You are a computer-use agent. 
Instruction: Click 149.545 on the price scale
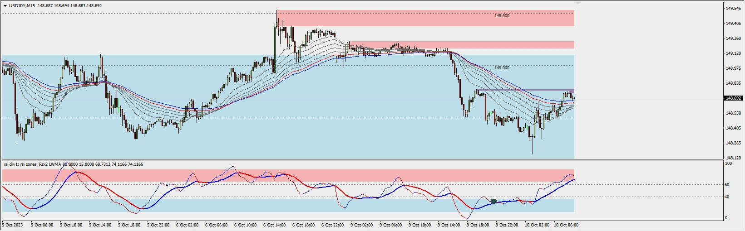(733, 9)
